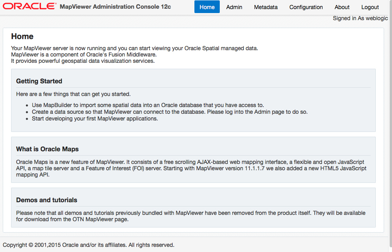Open the Home navigation tab

tap(207, 7)
